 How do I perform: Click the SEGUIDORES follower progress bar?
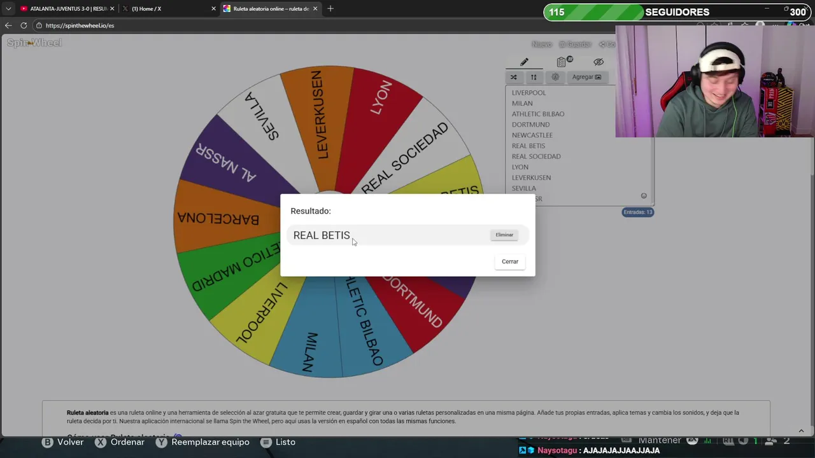tap(677, 12)
